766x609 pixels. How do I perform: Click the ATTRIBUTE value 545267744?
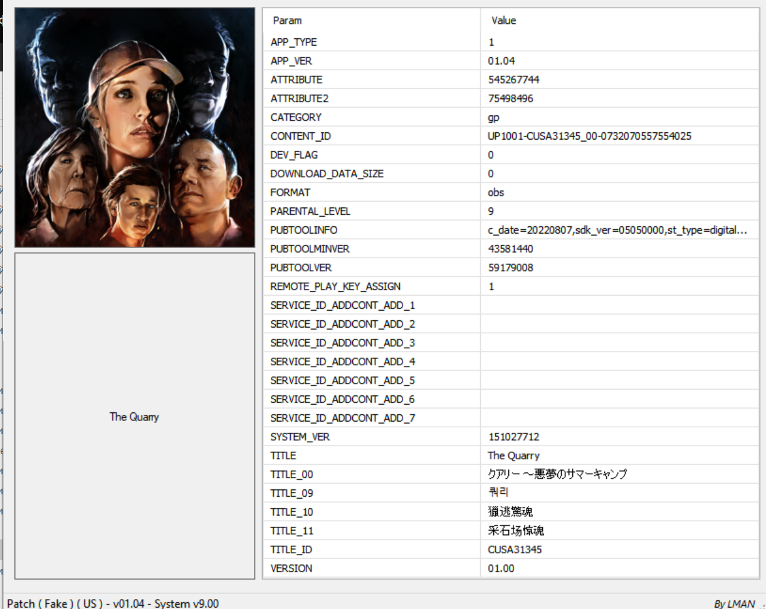click(x=513, y=80)
